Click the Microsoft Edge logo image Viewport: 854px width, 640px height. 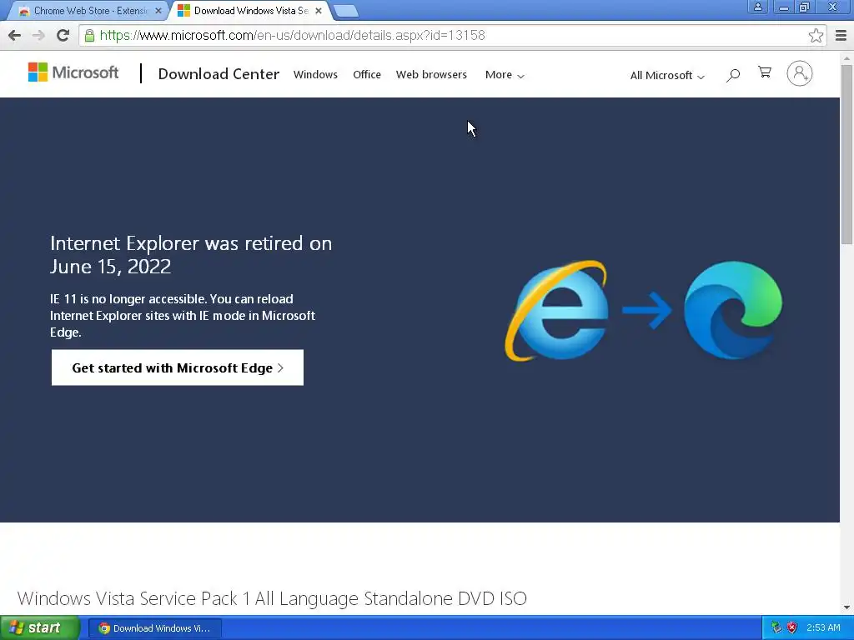click(733, 310)
